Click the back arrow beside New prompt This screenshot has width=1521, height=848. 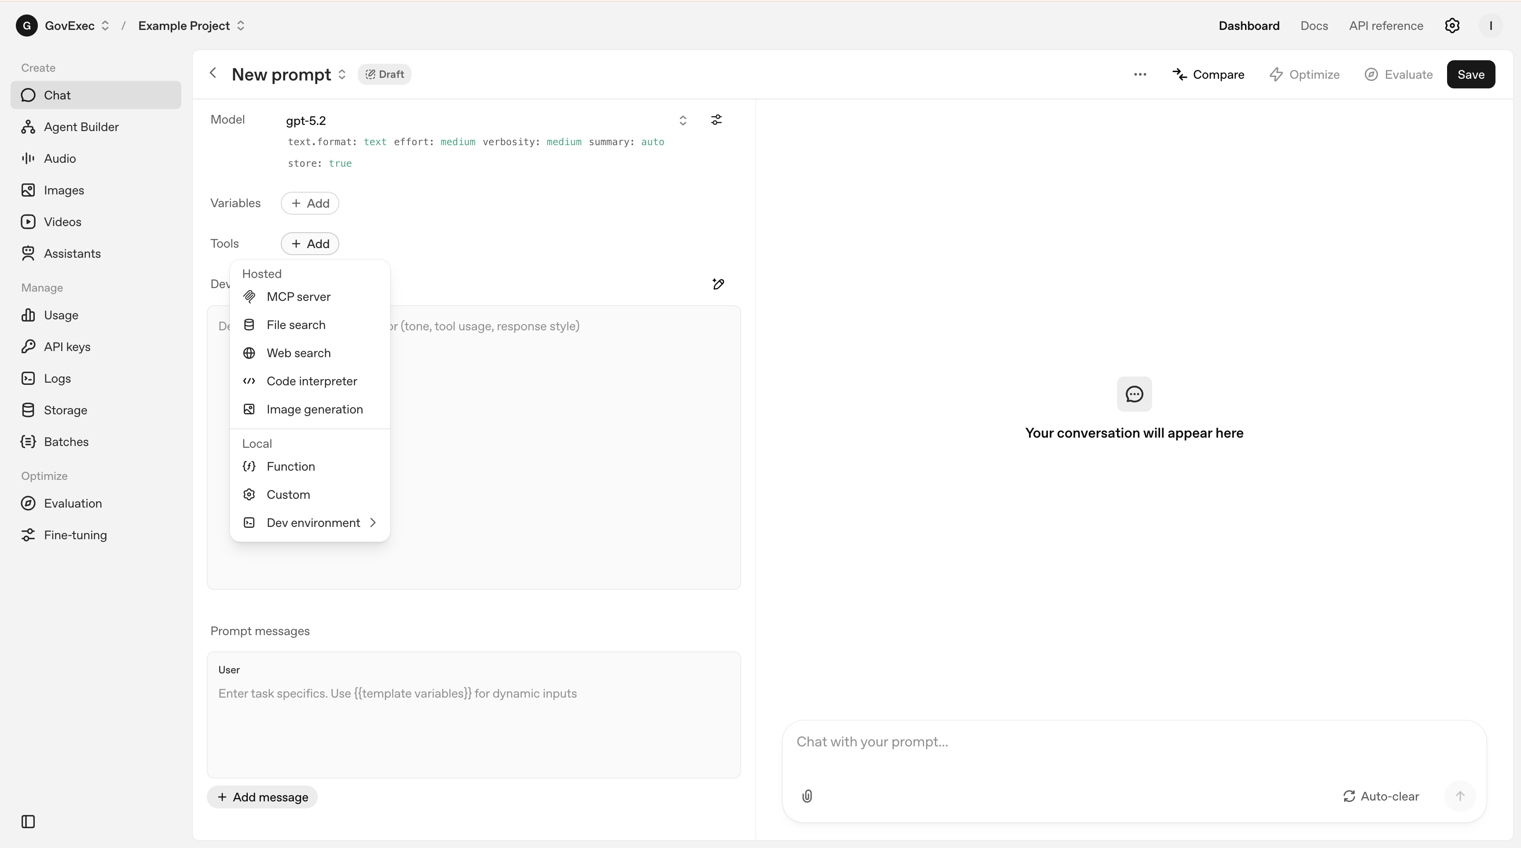click(213, 73)
